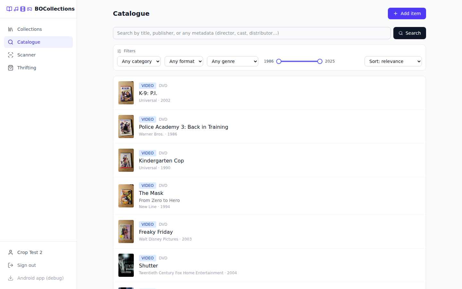The height and width of the screenshot is (289, 462).
Task: Click 'Walt Disney Pictures · 2003' text
Action: coord(165,239)
